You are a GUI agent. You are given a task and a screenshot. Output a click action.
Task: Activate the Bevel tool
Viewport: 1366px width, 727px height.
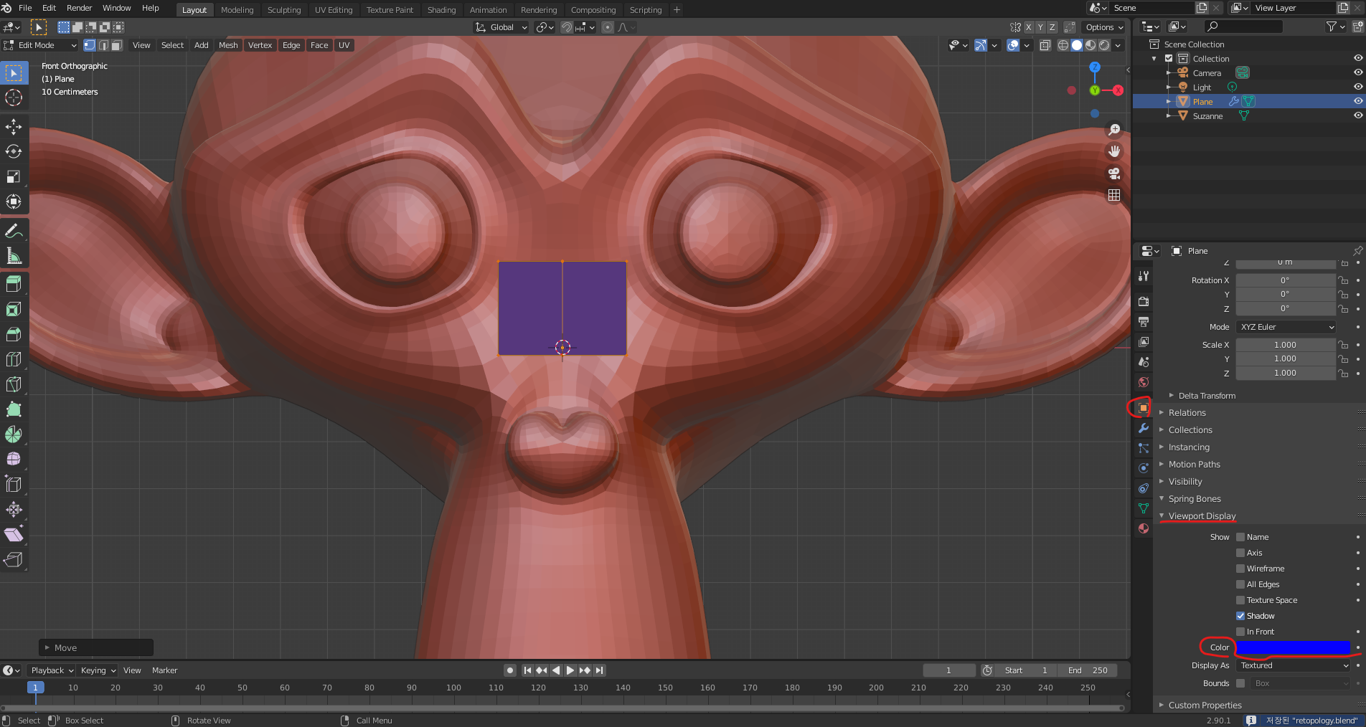[x=14, y=334]
